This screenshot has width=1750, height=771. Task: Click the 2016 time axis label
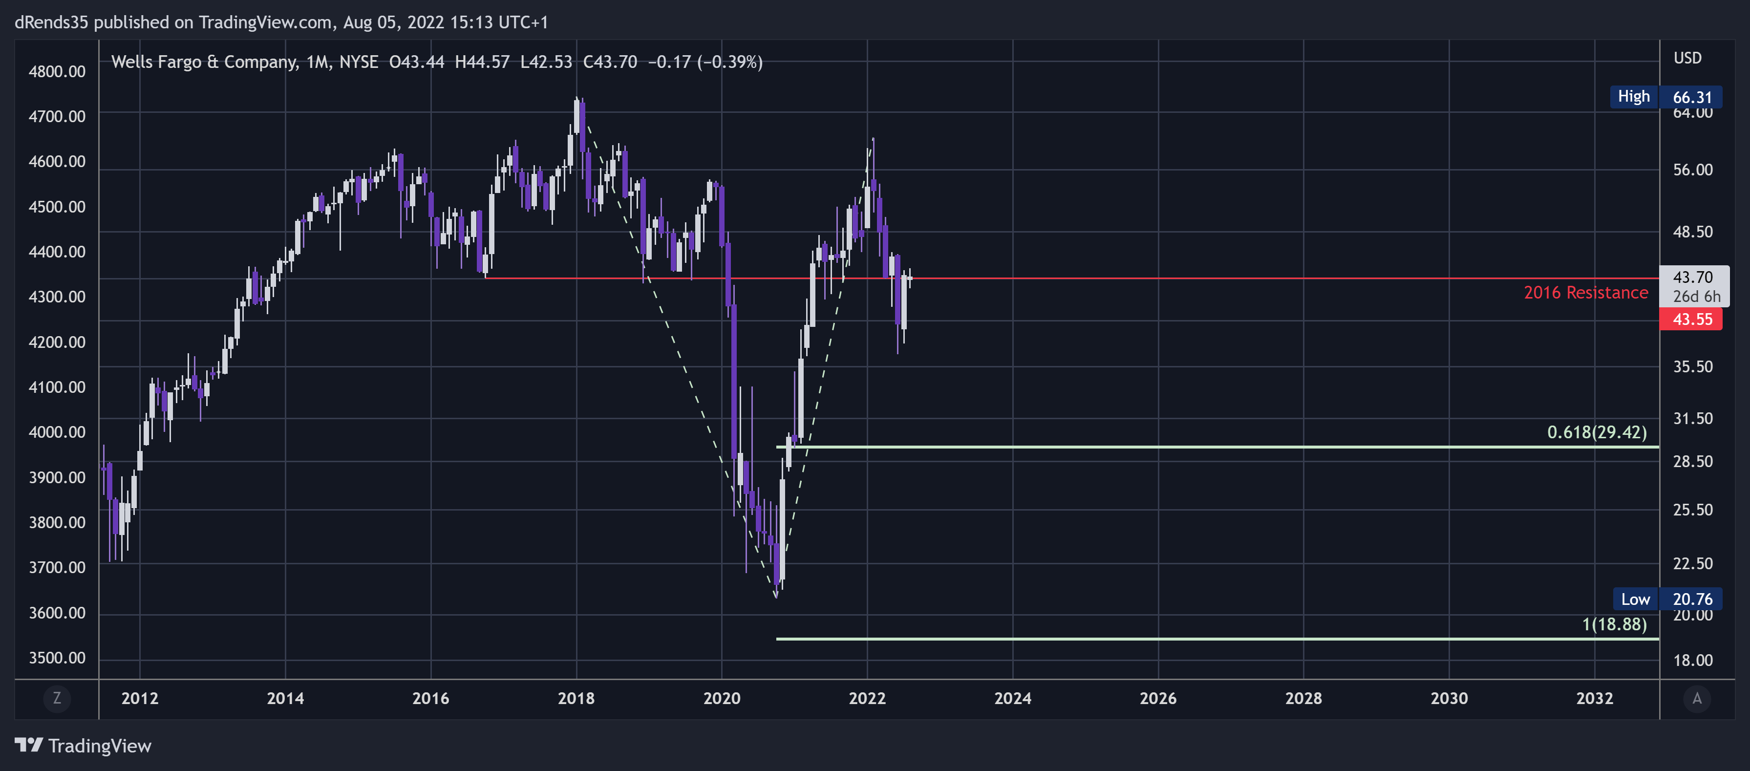[x=431, y=698]
